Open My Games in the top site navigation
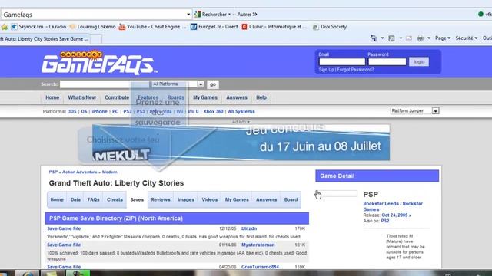 coord(205,97)
